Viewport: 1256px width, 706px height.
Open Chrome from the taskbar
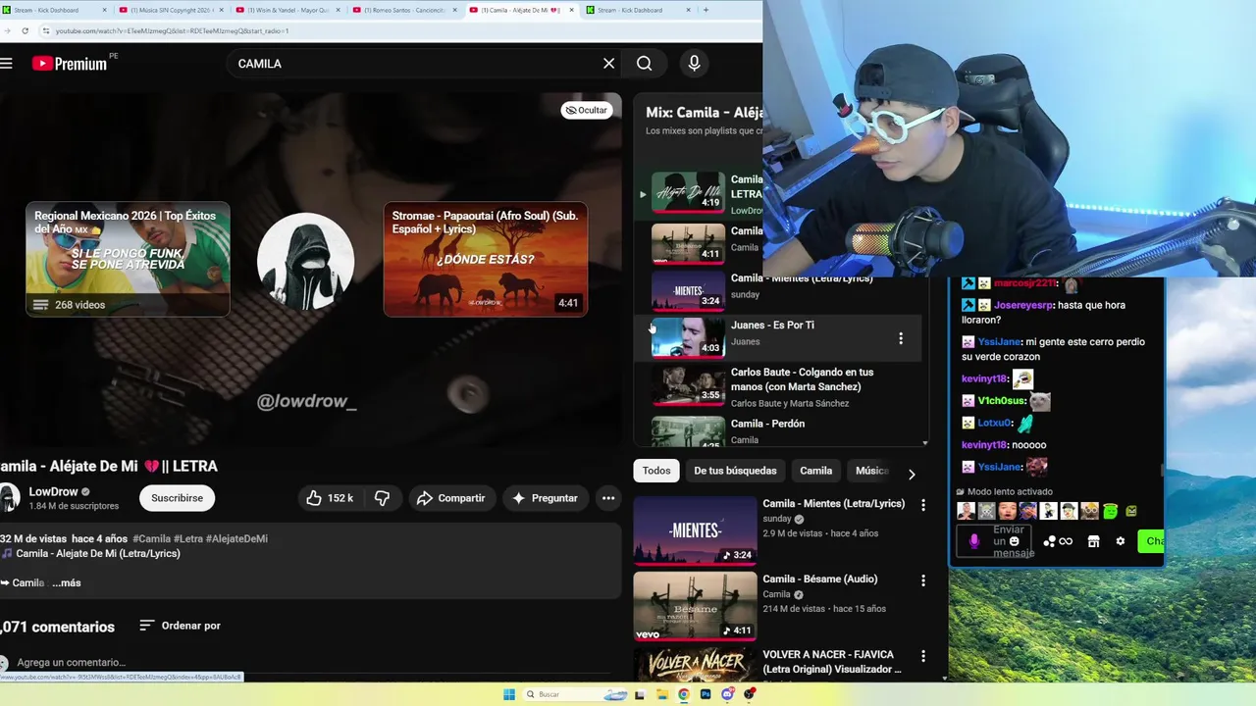click(684, 694)
